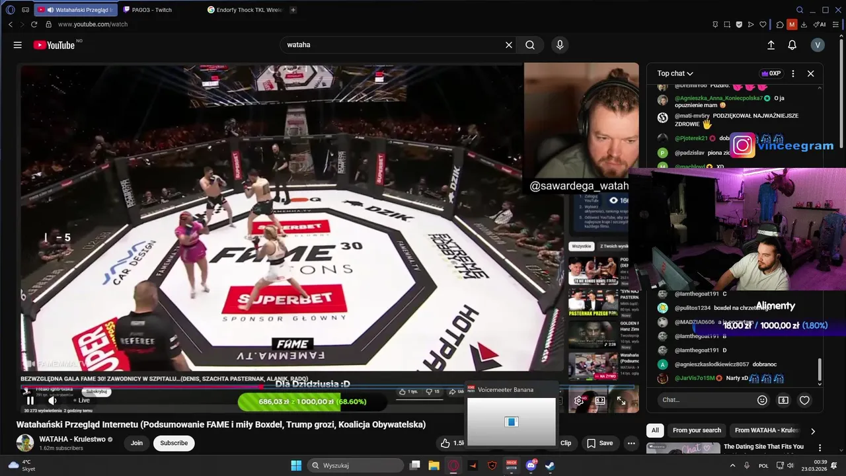Open the account avatar menu
Image resolution: width=846 pixels, height=476 pixels.
click(818, 45)
